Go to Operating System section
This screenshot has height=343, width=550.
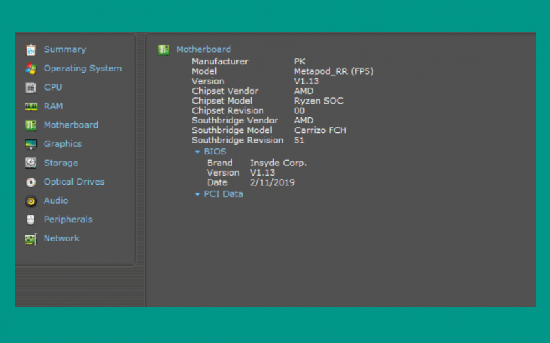pyautogui.click(x=82, y=69)
